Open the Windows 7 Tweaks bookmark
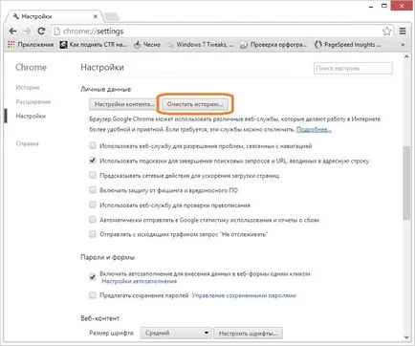 201,45
